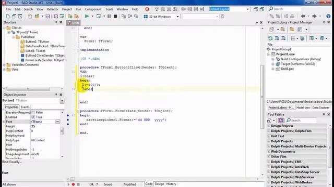Open the Default Layout dropdown
The width and height of the screenshot is (334, 187).
247,9
